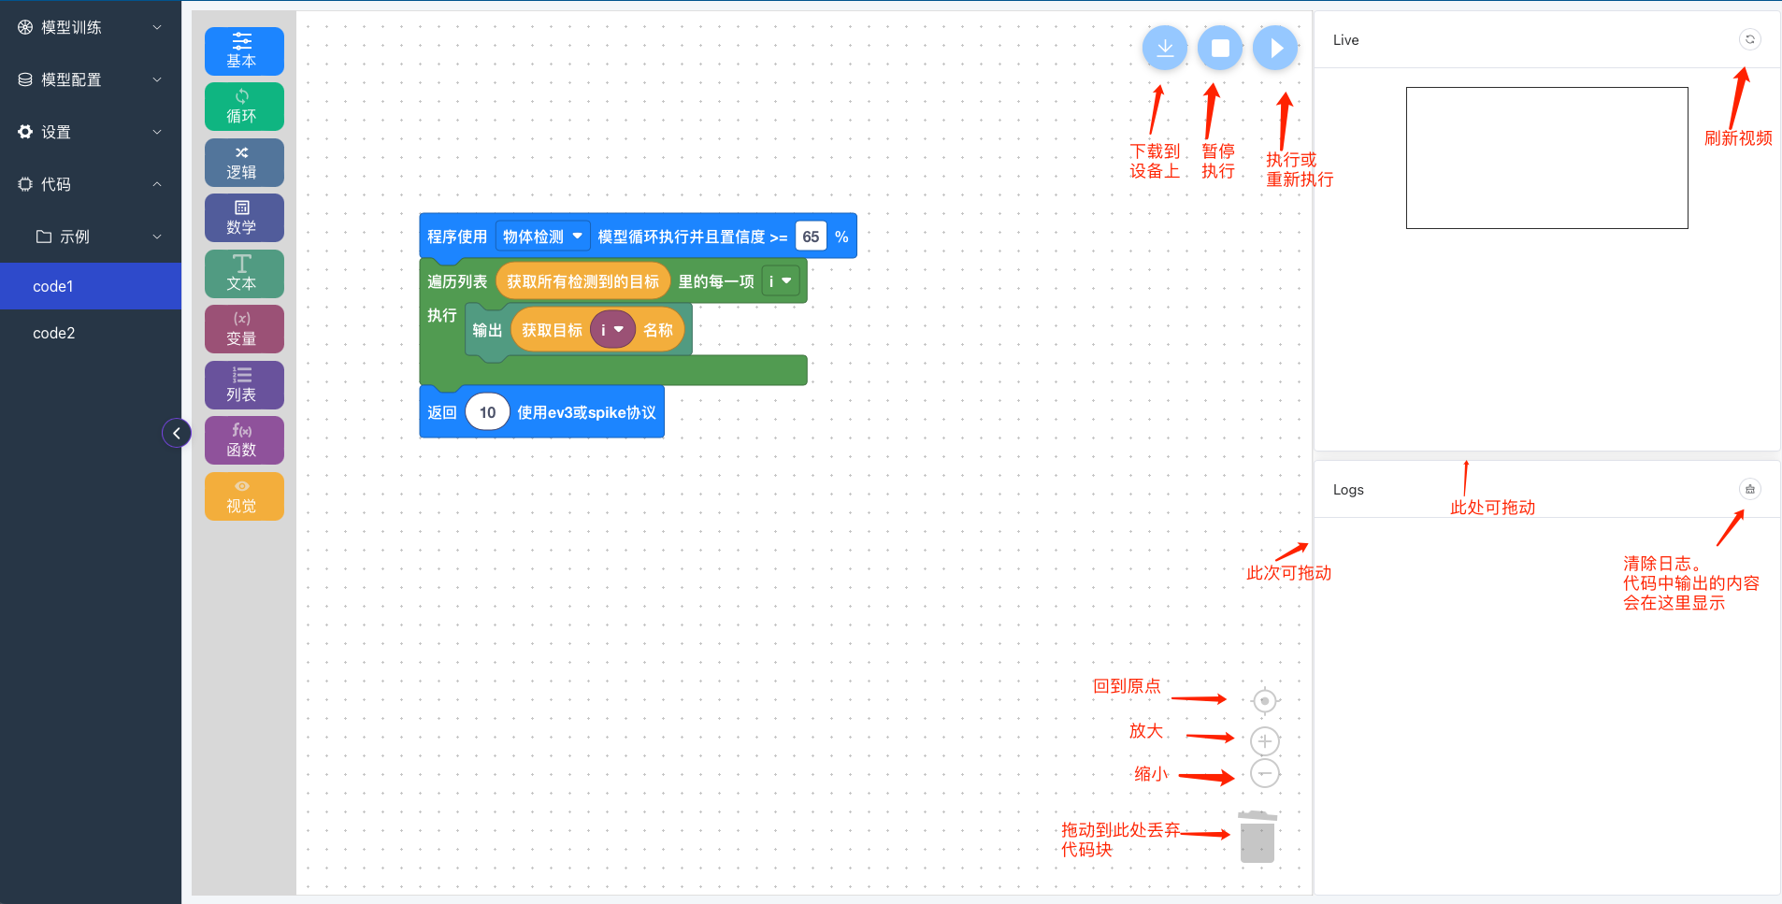Clear the Logs panel

pos(1749,489)
